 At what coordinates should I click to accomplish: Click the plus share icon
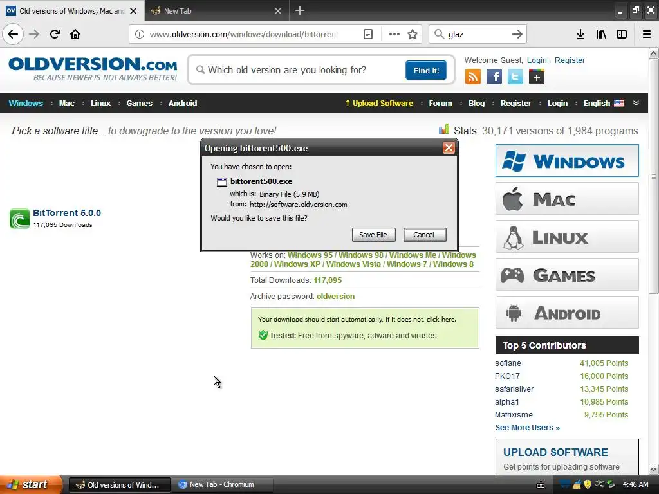537,77
